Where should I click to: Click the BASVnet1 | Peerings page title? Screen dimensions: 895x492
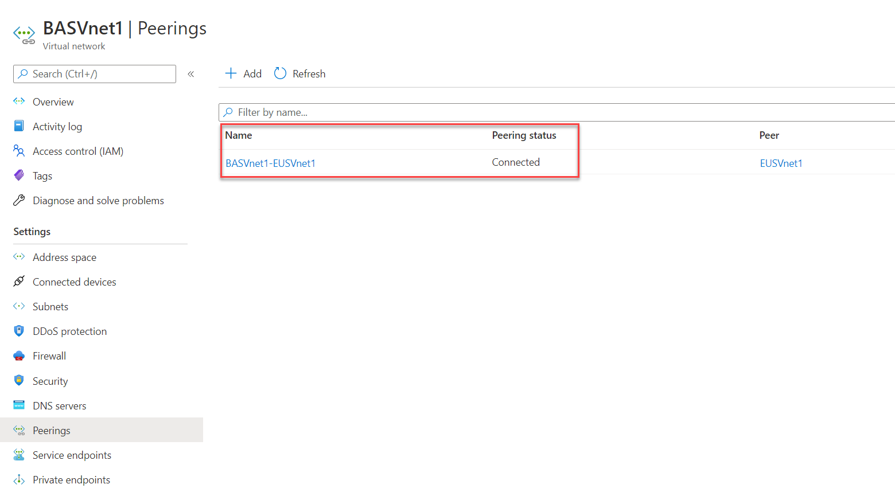[x=124, y=28]
